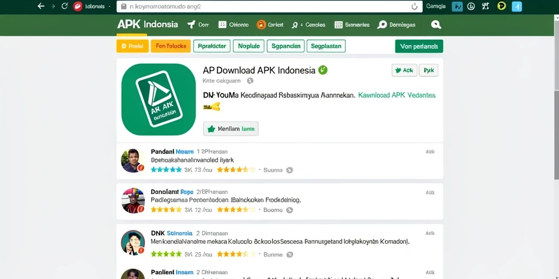Click the large green APK app icon
This screenshot has width=559, height=279.
pyautogui.click(x=158, y=100)
